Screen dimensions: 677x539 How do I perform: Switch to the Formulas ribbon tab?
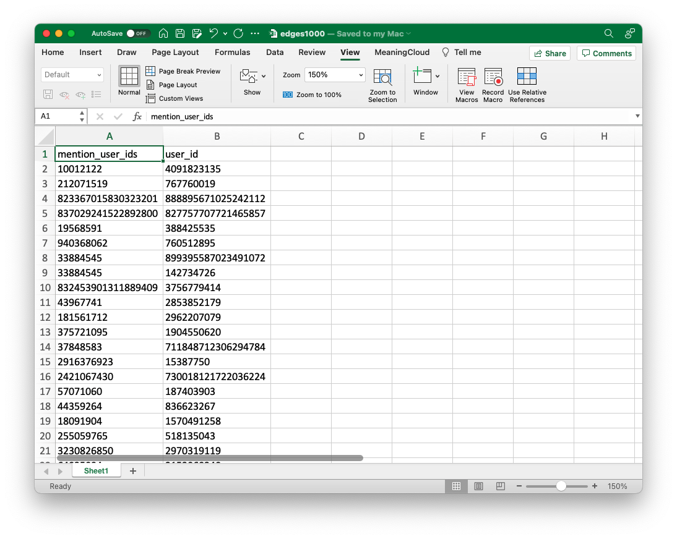tap(232, 53)
